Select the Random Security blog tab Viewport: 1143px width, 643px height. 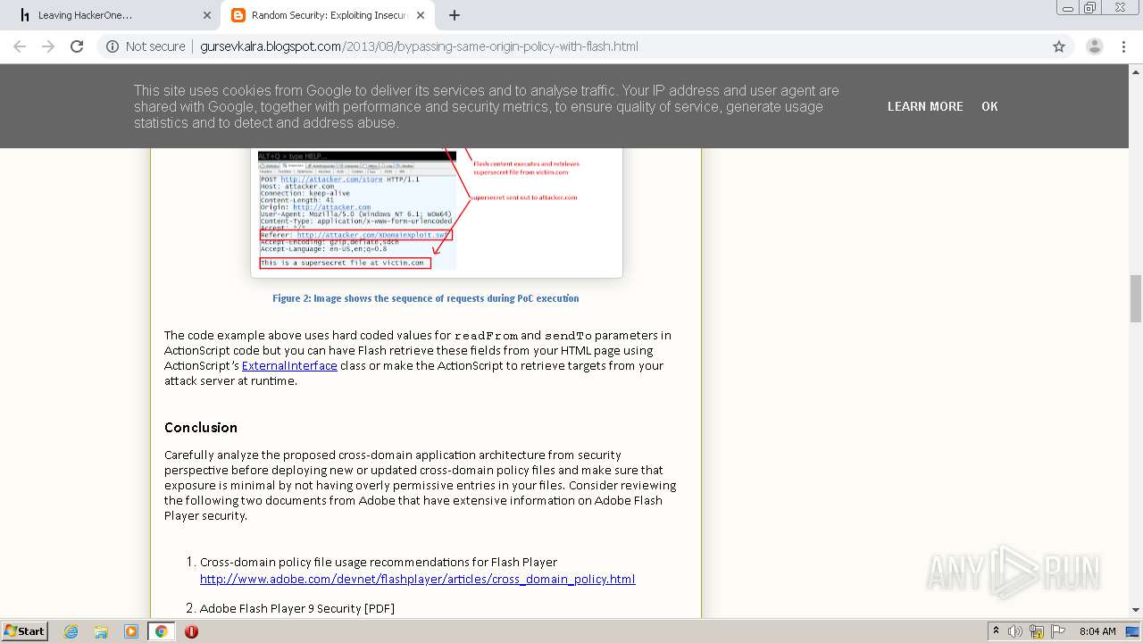click(326, 15)
